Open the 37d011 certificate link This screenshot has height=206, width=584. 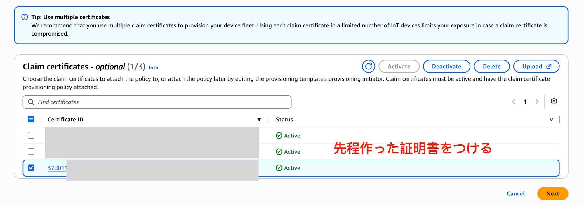(57, 168)
